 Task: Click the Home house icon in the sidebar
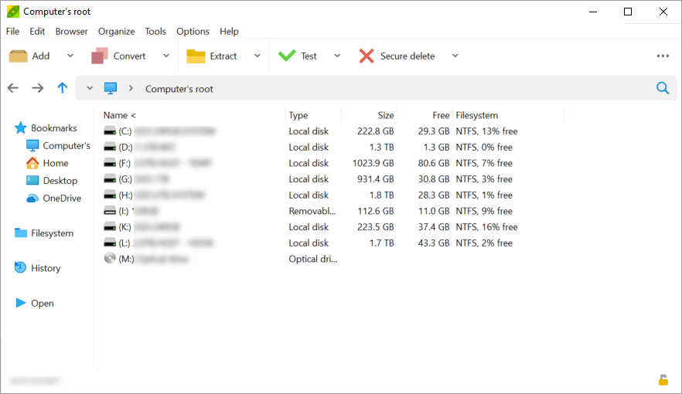32,163
